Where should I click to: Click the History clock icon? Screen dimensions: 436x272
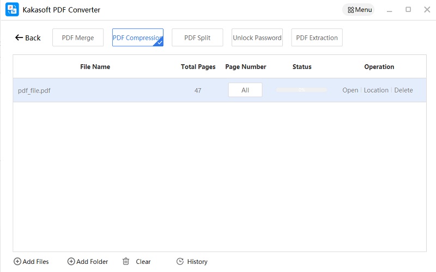(180, 261)
